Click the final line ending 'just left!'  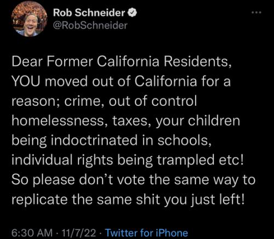click(x=128, y=200)
